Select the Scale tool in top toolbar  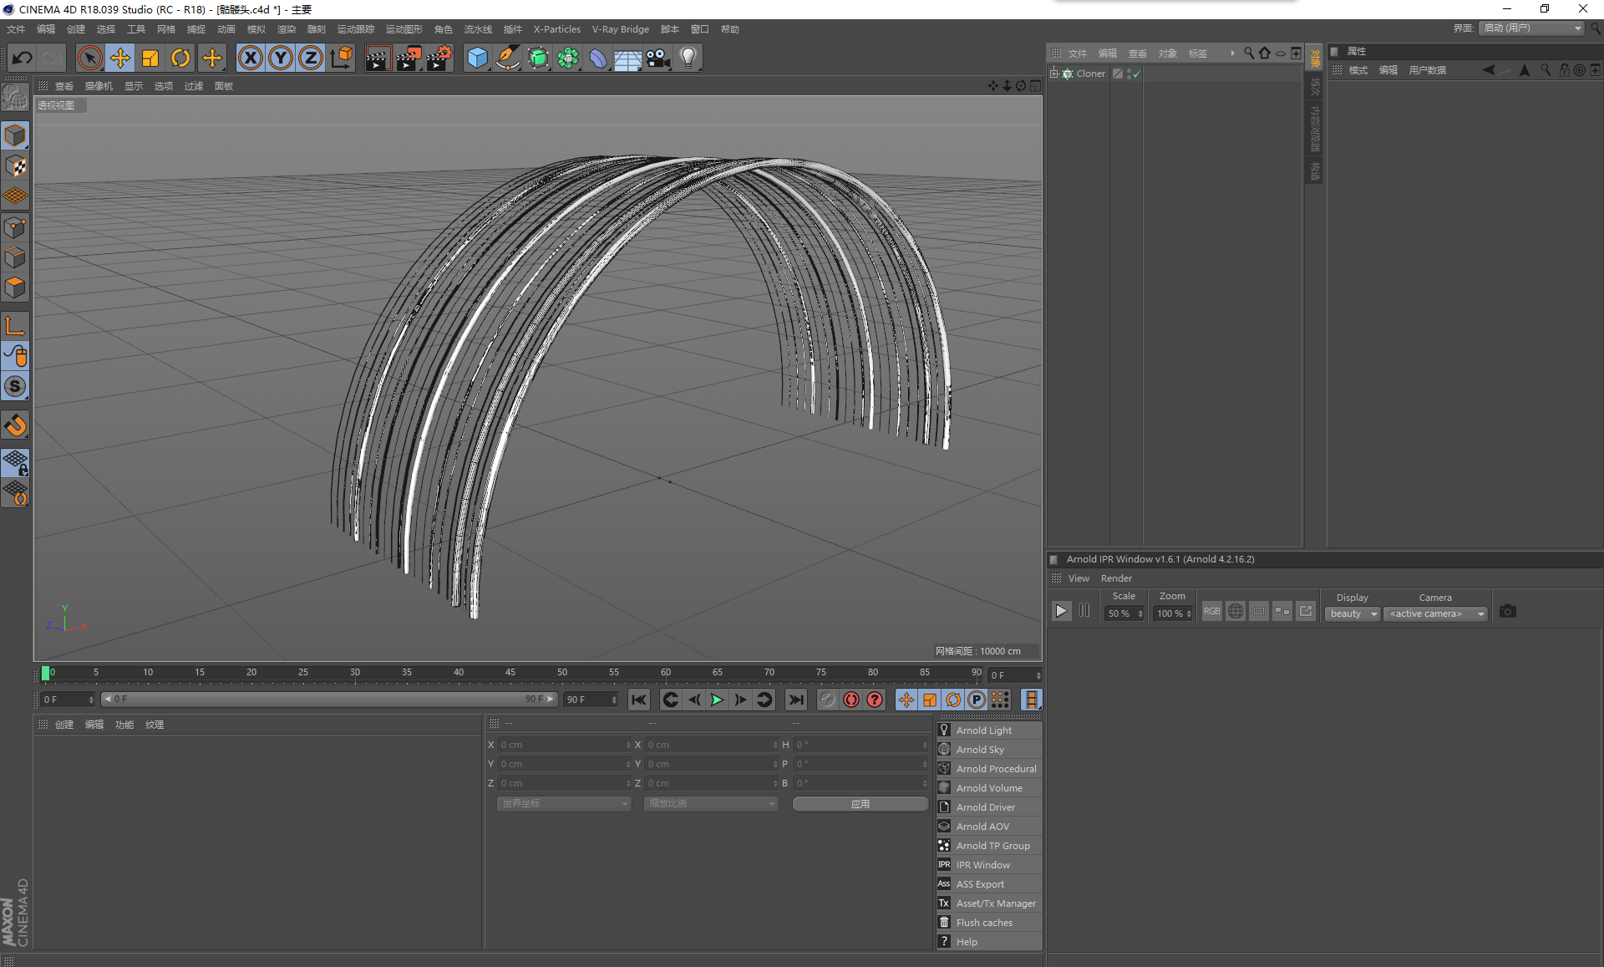[150, 58]
